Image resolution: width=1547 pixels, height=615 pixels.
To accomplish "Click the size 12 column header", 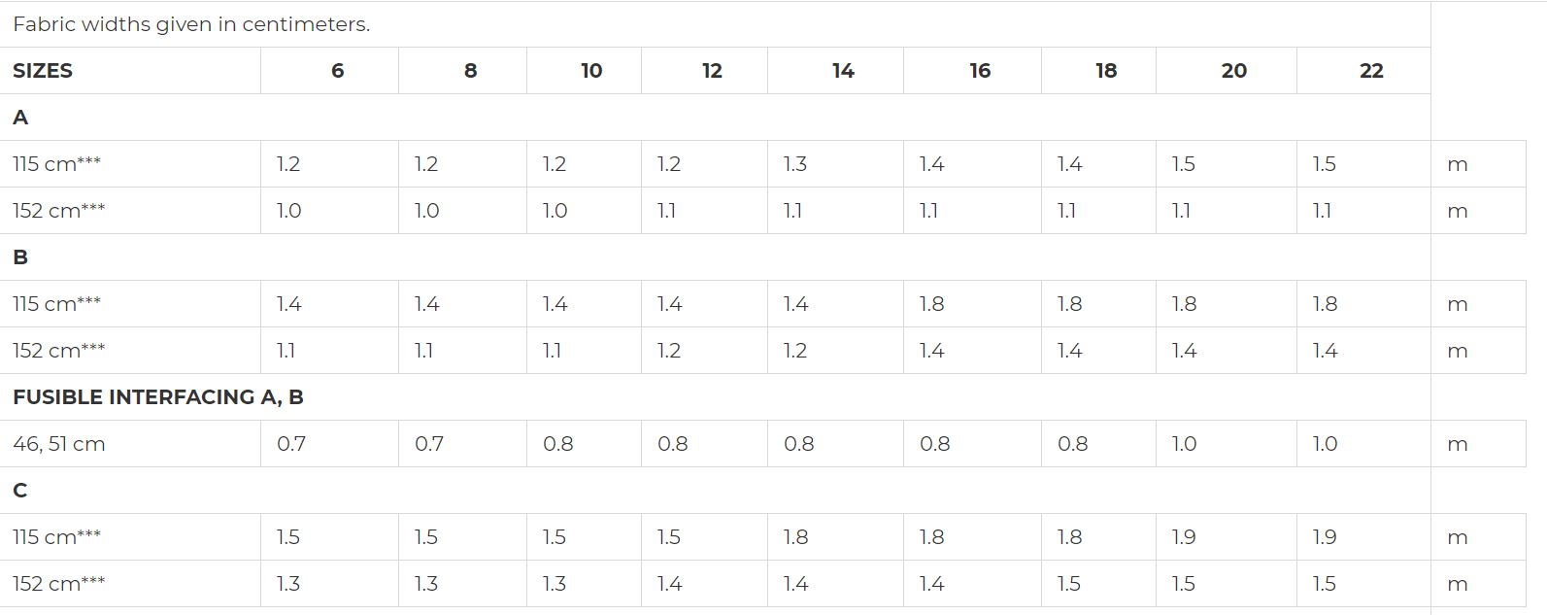I will pos(705,71).
